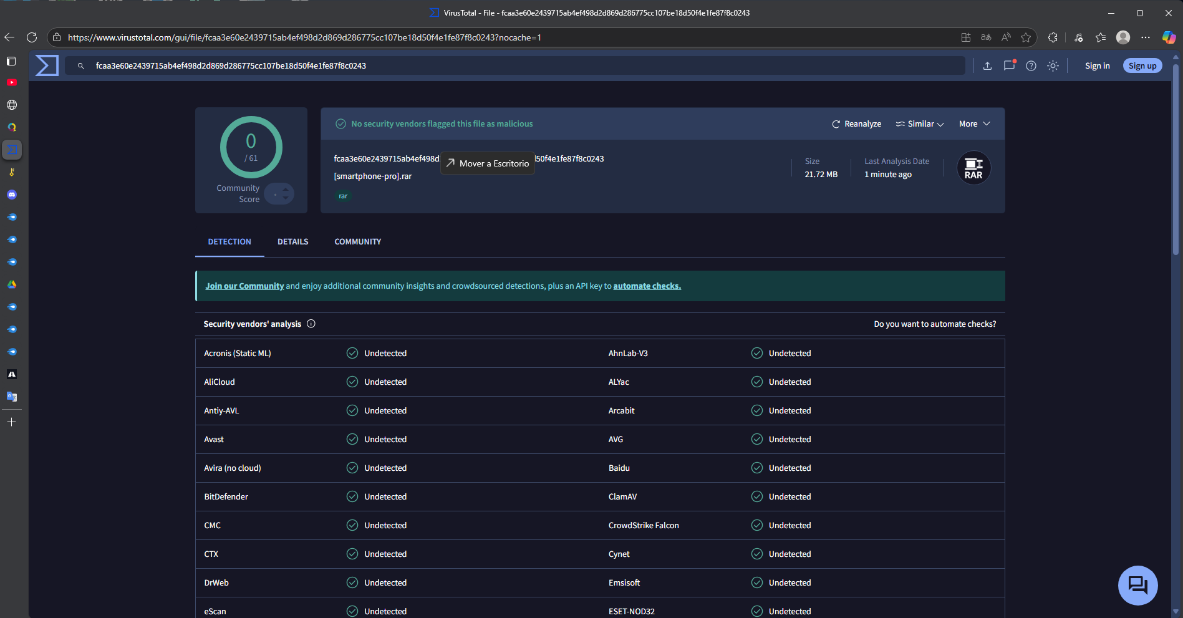The width and height of the screenshot is (1183, 618).
Task: Click the Reanalyze button
Action: pyautogui.click(x=856, y=124)
